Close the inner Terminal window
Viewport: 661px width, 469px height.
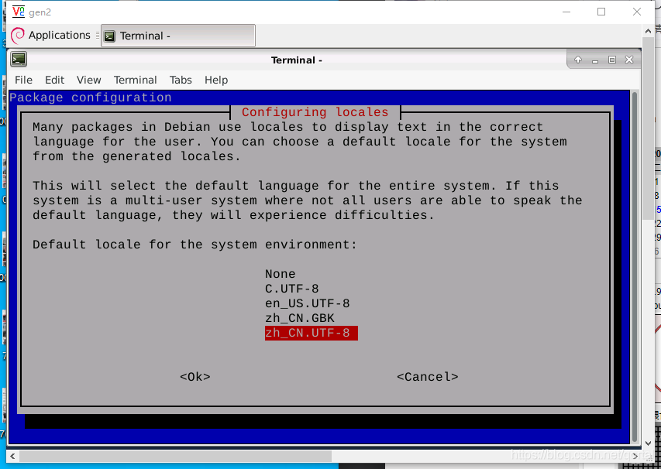629,60
